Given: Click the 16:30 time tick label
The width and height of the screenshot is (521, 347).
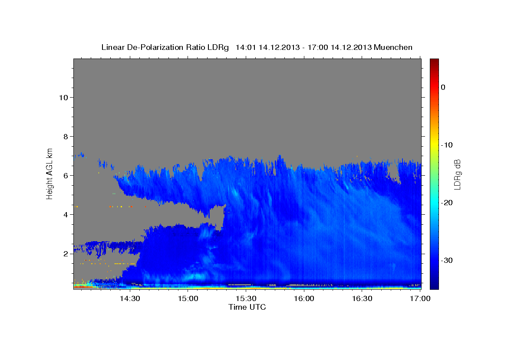Looking at the screenshot, I should pos(362,299).
